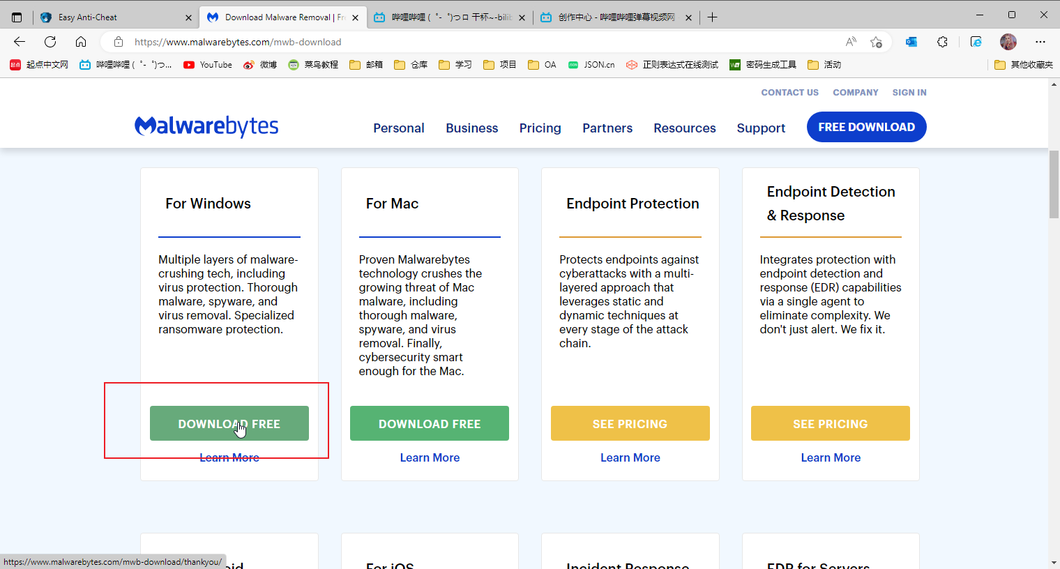See pricing for Endpoint Protection
The width and height of the screenshot is (1060, 569).
630,423
